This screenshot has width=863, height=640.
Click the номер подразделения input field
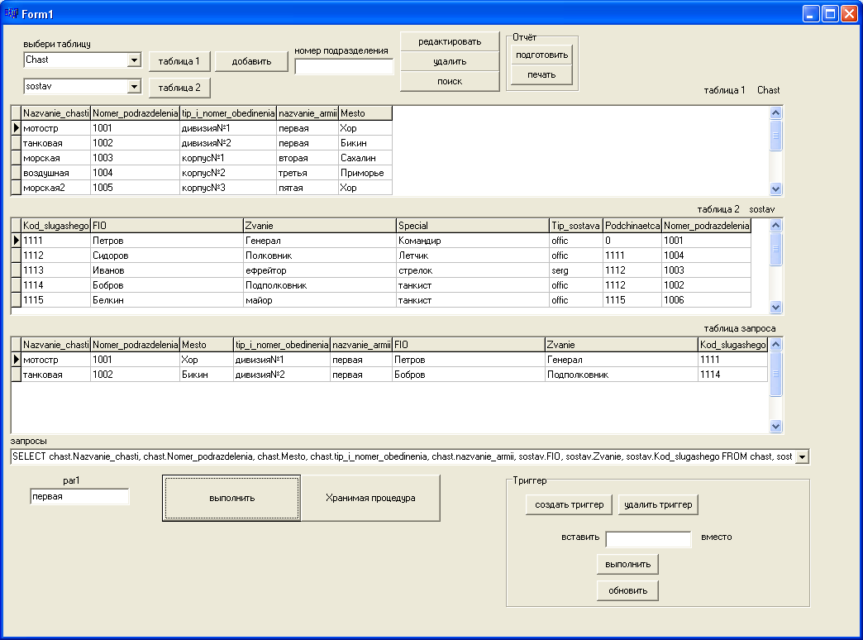pyautogui.click(x=344, y=67)
